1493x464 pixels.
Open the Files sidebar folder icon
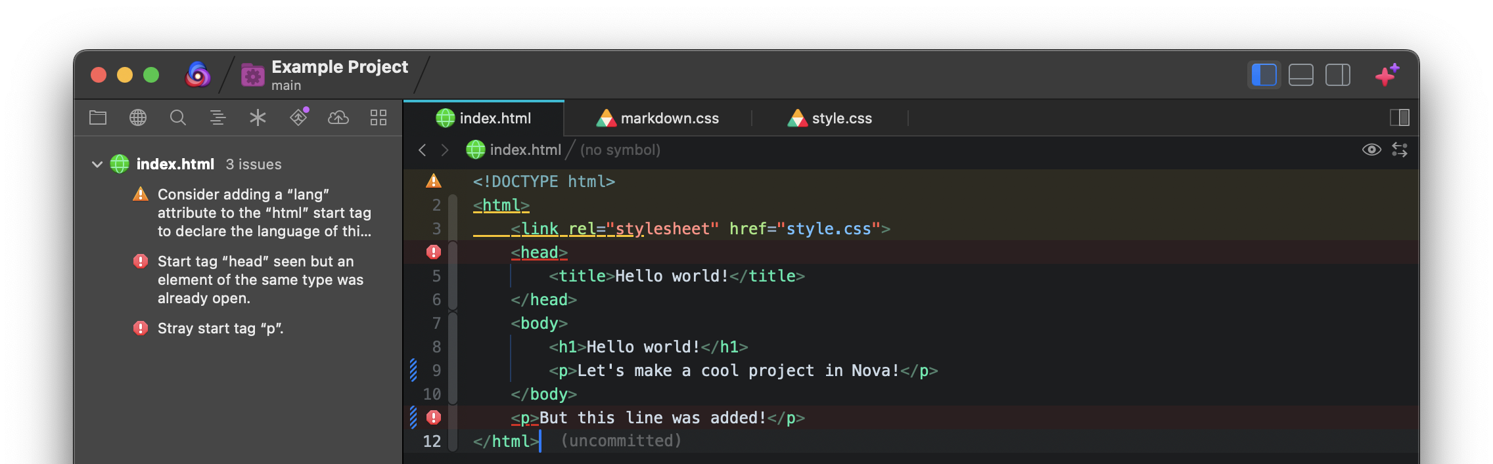[x=98, y=117]
